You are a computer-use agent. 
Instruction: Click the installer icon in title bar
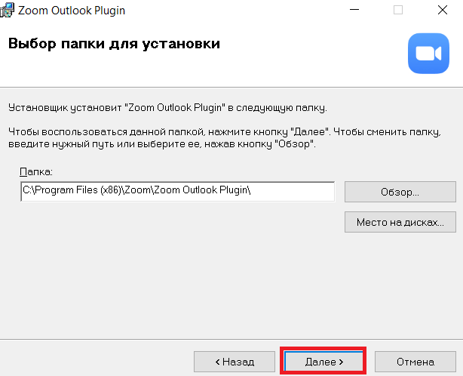click(x=7, y=10)
